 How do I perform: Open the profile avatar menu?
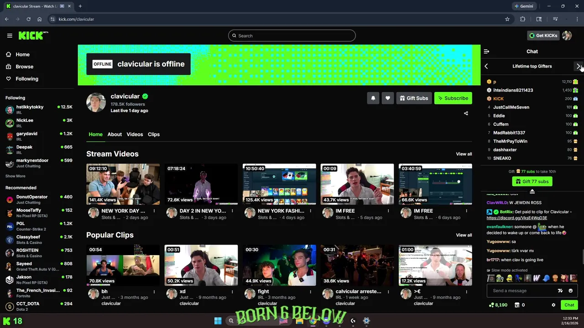(567, 36)
